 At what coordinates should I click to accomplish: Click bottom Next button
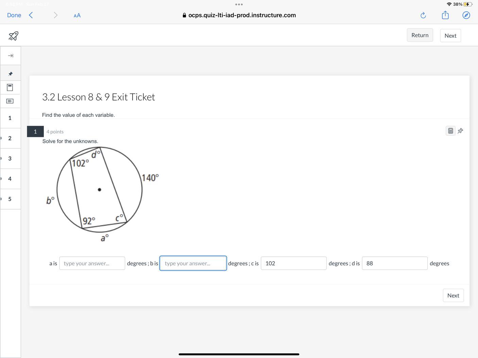(x=453, y=296)
